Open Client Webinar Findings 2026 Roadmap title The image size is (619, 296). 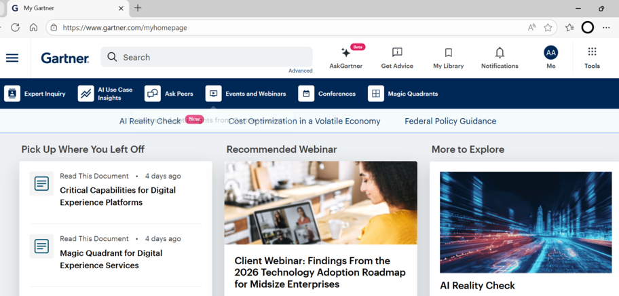click(x=320, y=272)
